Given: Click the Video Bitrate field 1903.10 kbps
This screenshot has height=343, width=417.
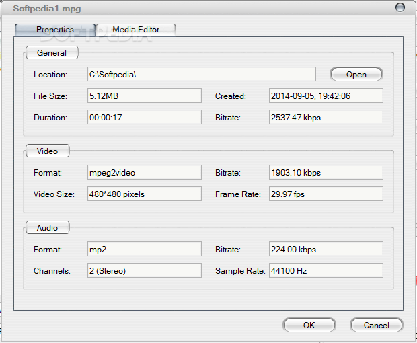Looking at the screenshot, I should 326,172.
